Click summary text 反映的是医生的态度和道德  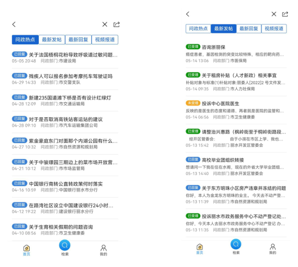point(235,111)
